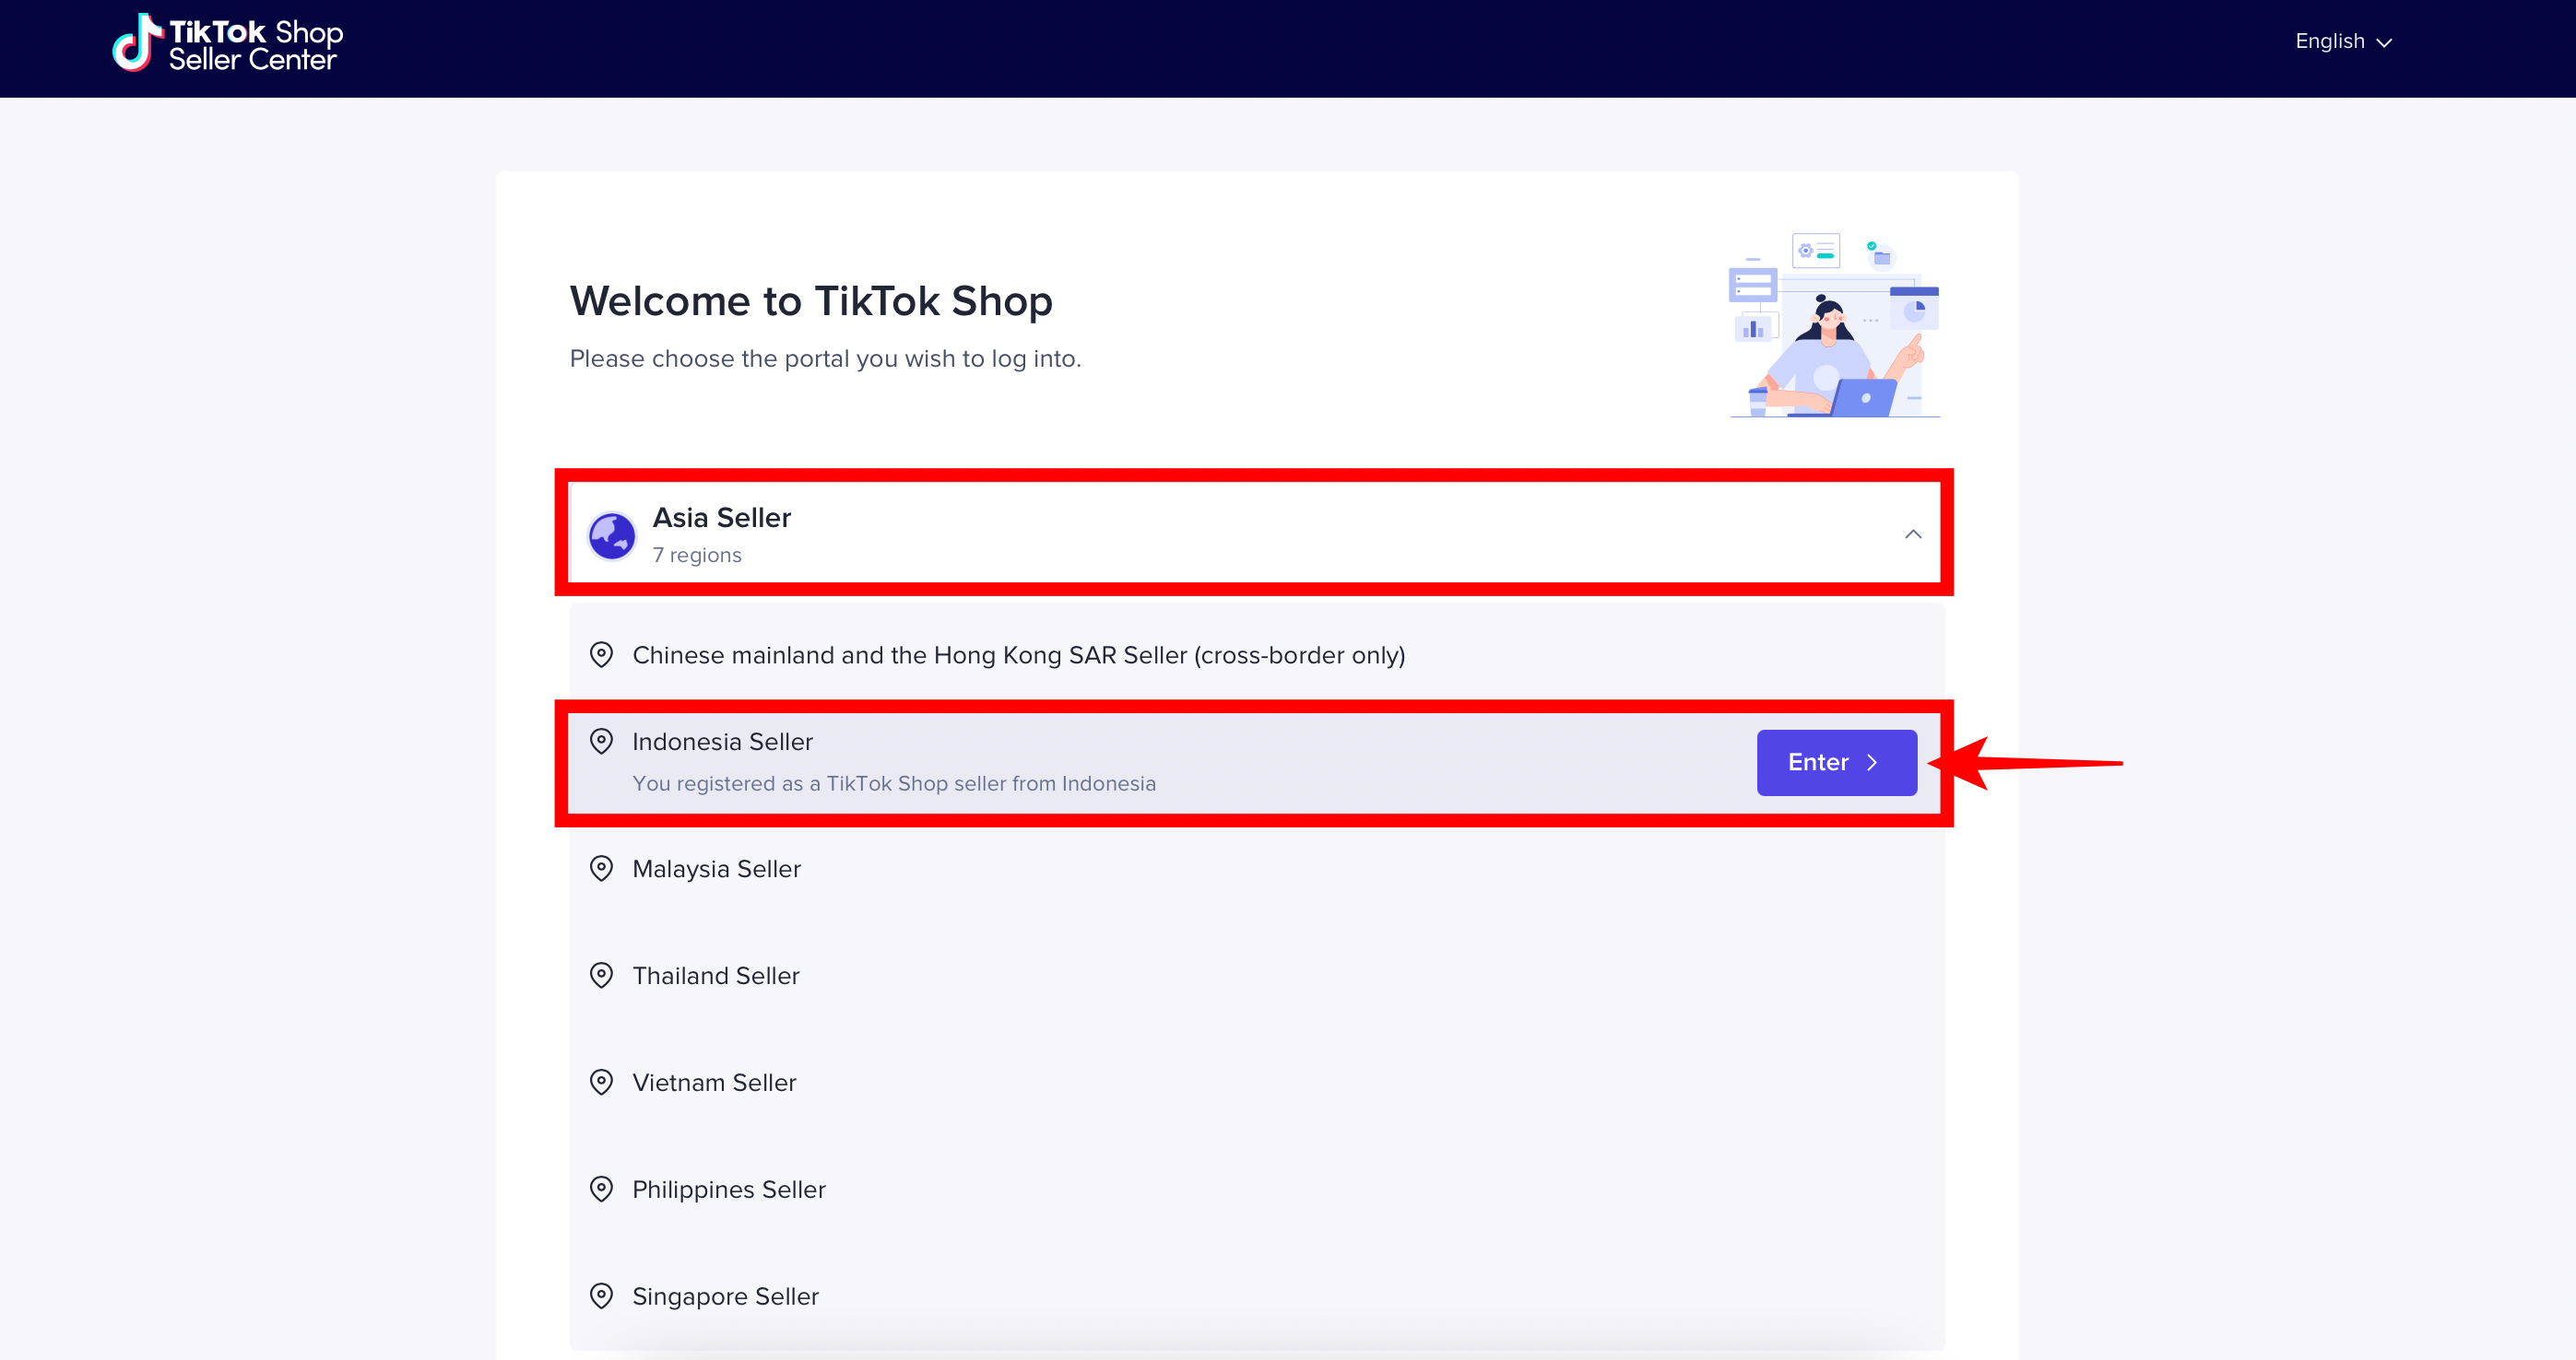Select the Thailand Seller portal
The image size is (2576, 1360).
pos(716,975)
